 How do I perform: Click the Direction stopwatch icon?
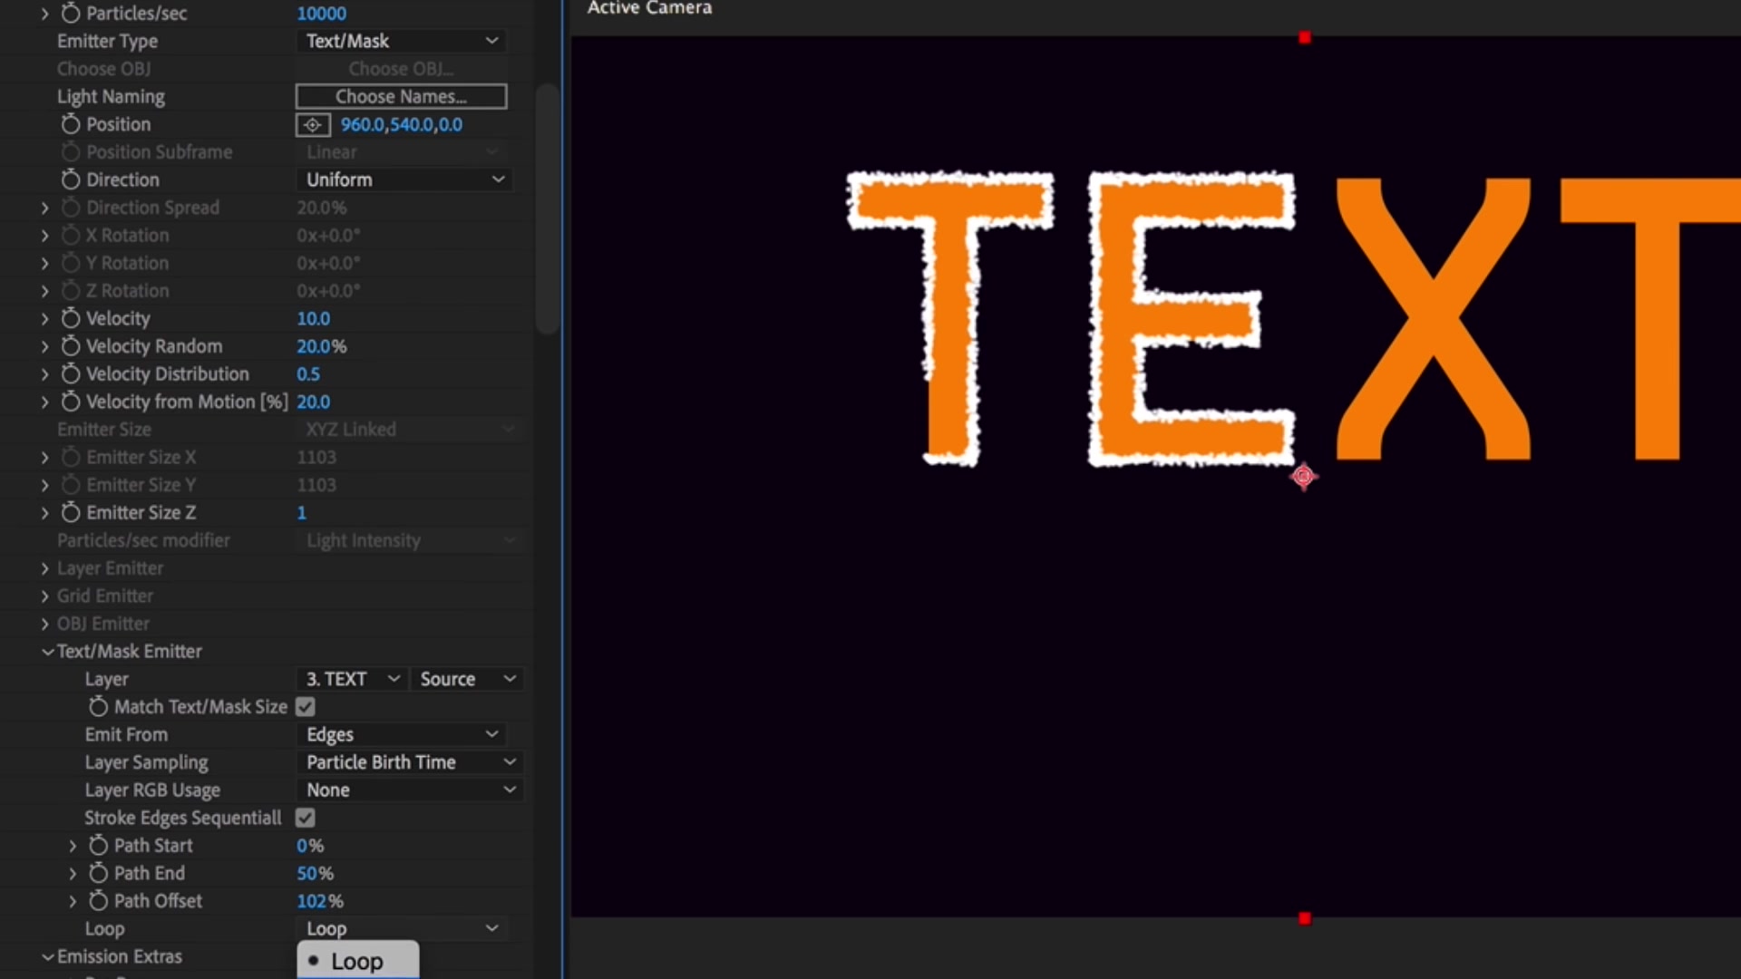click(x=70, y=179)
